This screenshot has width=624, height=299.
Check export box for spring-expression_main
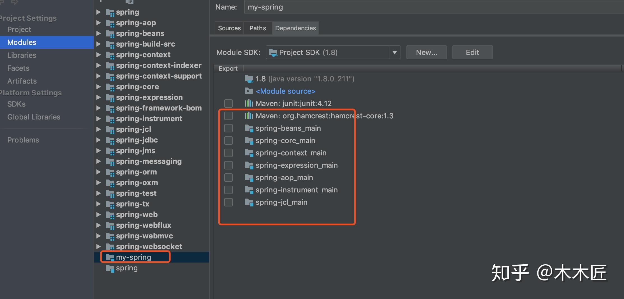[228, 165]
